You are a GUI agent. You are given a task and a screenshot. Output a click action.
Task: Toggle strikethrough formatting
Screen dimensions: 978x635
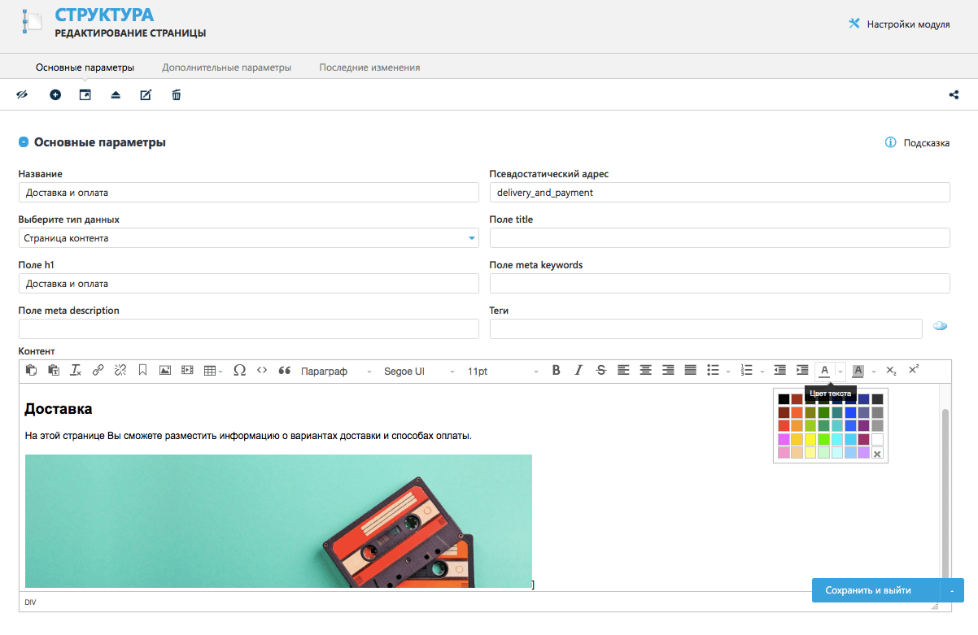pyautogui.click(x=601, y=371)
